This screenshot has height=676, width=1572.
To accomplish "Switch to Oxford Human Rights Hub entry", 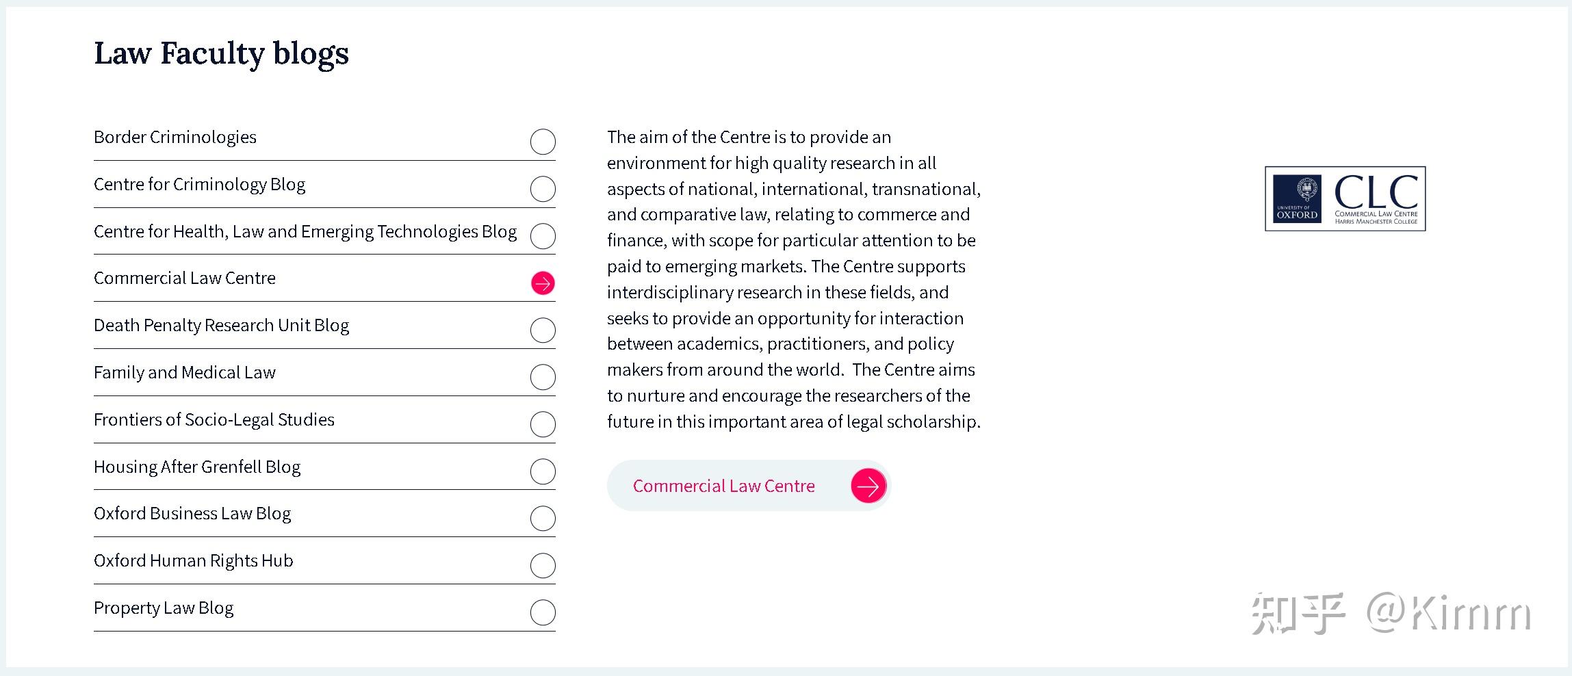I will tap(194, 561).
